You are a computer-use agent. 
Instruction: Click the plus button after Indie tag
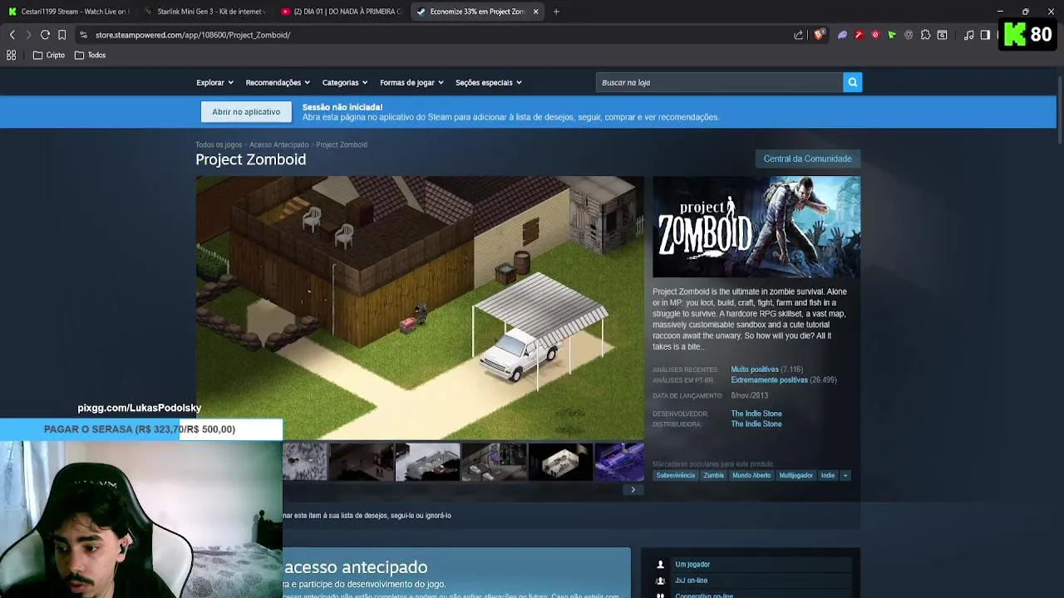tap(845, 475)
